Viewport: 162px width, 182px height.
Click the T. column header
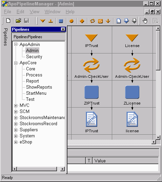pos(89,161)
